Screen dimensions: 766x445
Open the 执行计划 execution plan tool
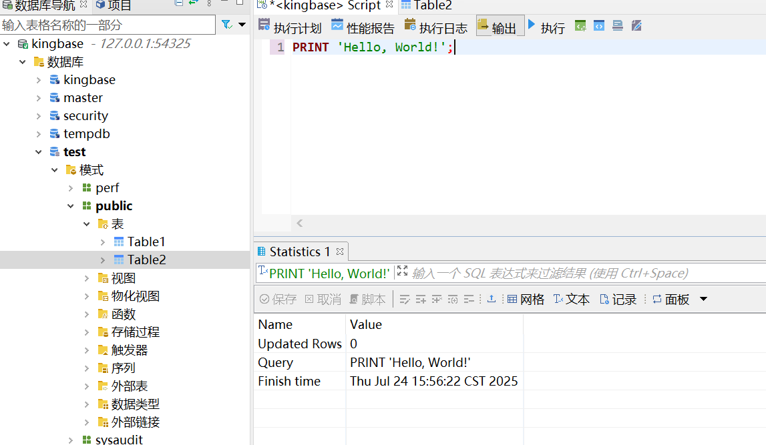(x=291, y=27)
